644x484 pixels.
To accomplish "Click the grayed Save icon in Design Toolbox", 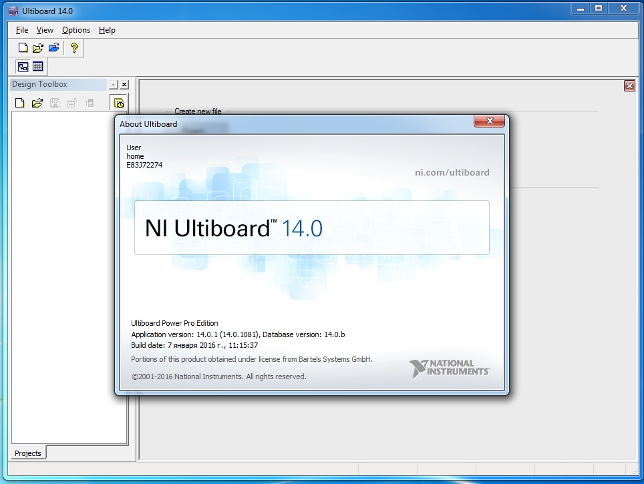I will pos(55,103).
